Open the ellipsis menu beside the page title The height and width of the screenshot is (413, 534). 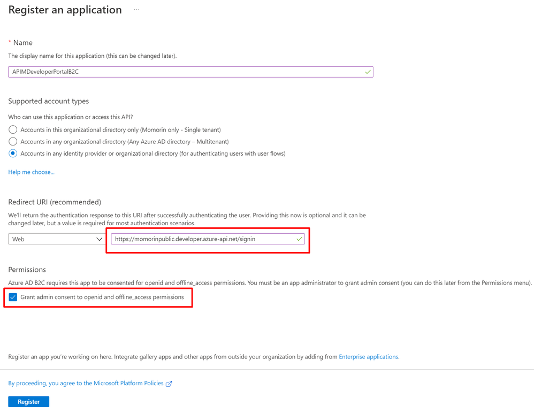click(x=136, y=10)
